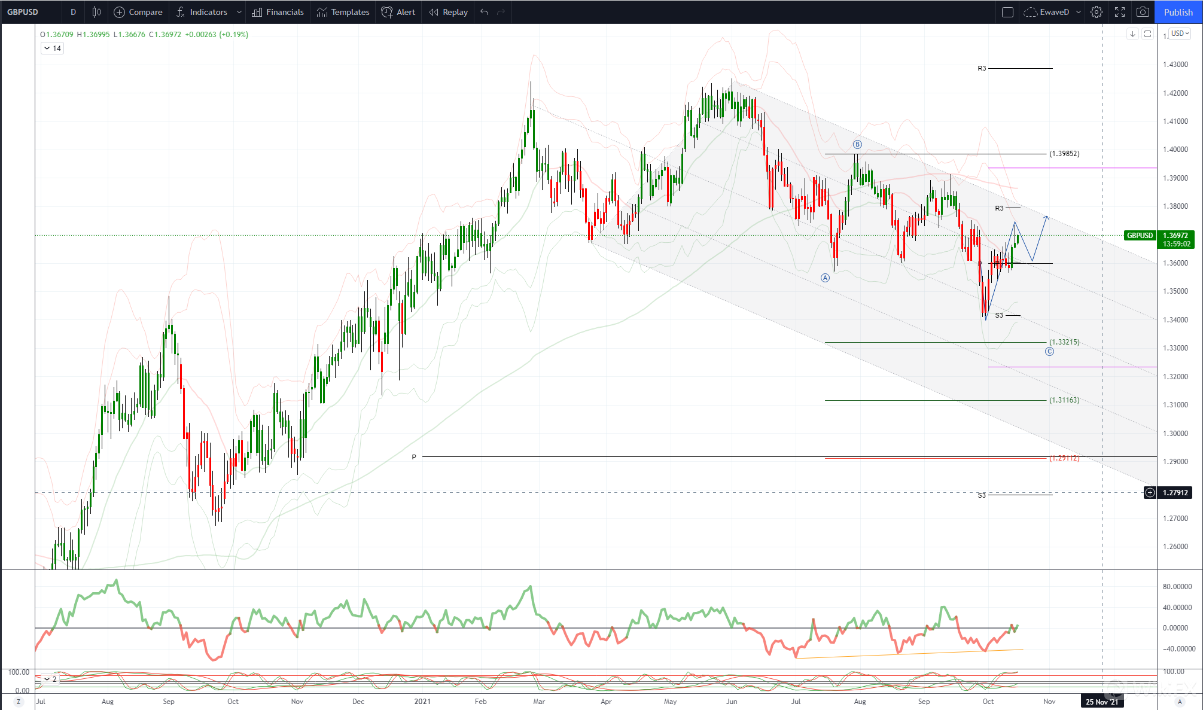Open indicator Templates

343,12
